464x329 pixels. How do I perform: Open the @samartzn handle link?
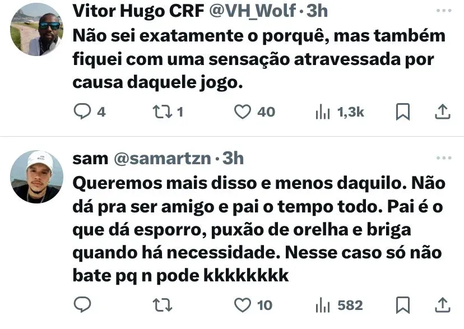(x=163, y=158)
